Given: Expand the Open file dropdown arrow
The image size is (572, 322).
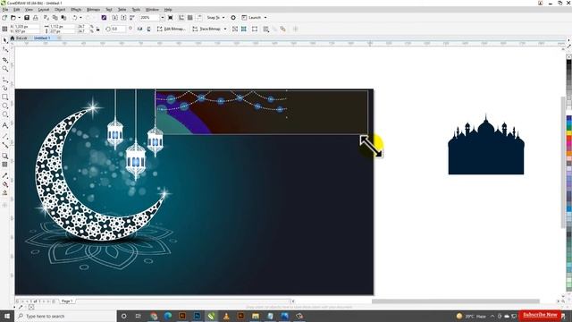Looking at the screenshot, I should tap(19, 18).
